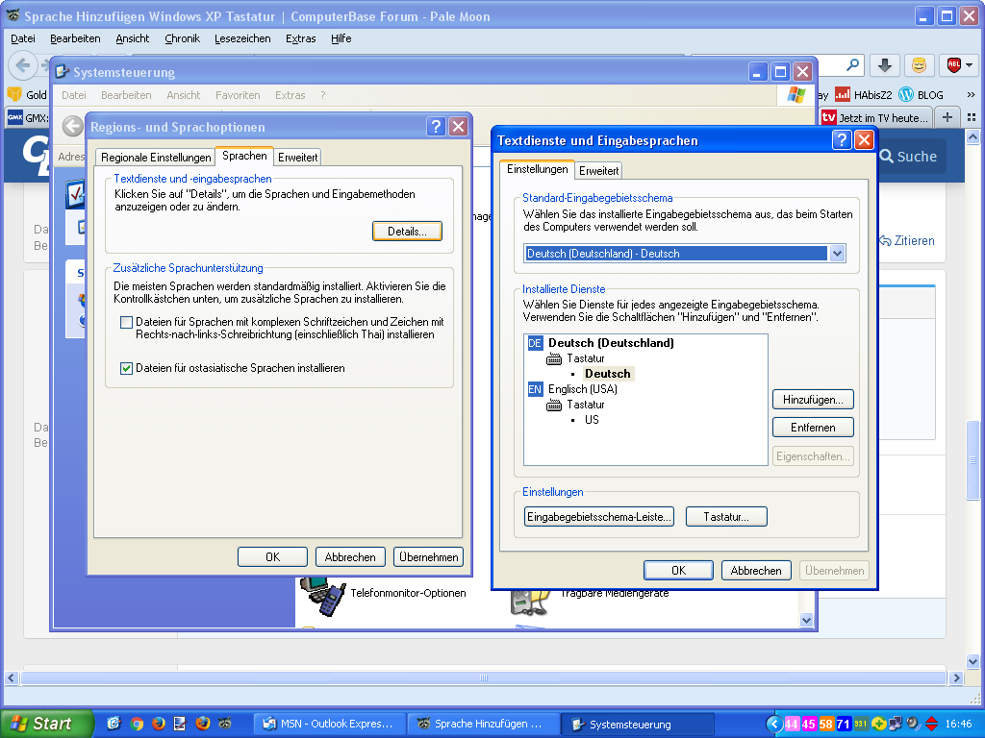
Task: Click the Systemsteuerung scroll down arrow
Action: (x=807, y=620)
